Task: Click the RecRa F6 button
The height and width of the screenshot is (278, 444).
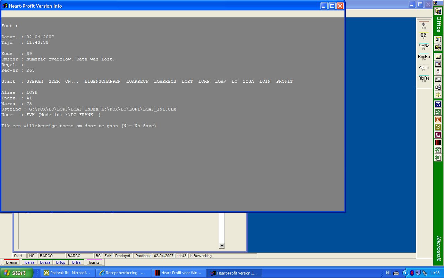Action: 424,58
